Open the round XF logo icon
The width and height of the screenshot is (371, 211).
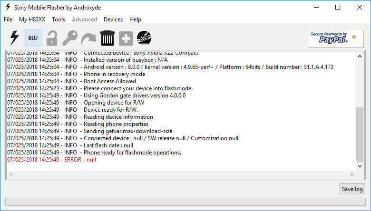pos(144,38)
